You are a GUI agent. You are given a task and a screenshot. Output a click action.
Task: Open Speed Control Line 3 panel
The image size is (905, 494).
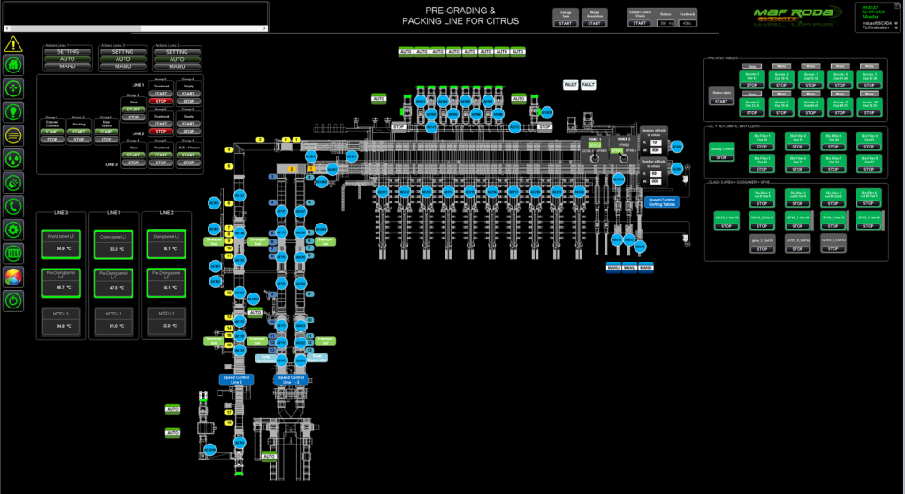(234, 379)
